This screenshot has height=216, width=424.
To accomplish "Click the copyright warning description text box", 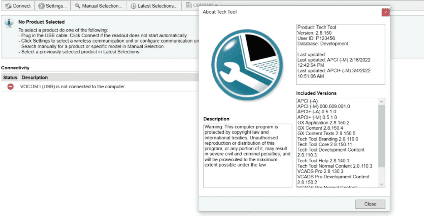I will click(x=248, y=156).
